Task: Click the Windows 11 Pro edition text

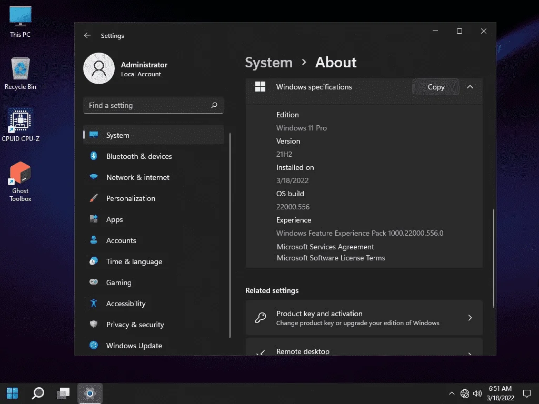Action: pos(302,128)
